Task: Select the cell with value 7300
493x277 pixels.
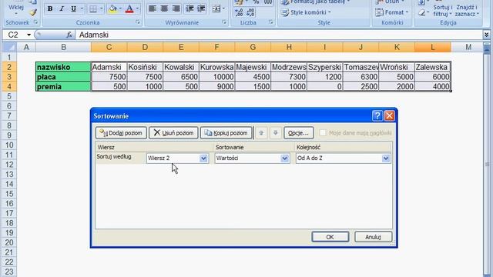Action: point(289,77)
